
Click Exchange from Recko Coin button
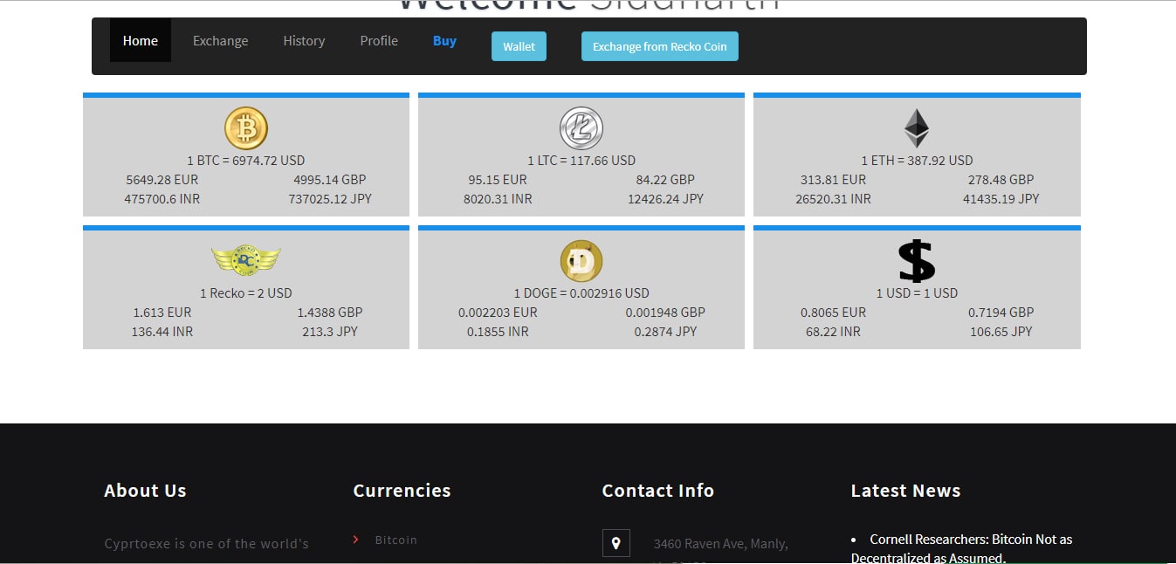(x=660, y=46)
